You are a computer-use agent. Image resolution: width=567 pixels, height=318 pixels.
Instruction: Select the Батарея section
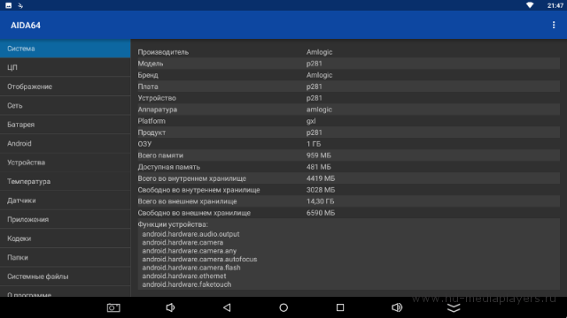pyautogui.click(x=65, y=125)
